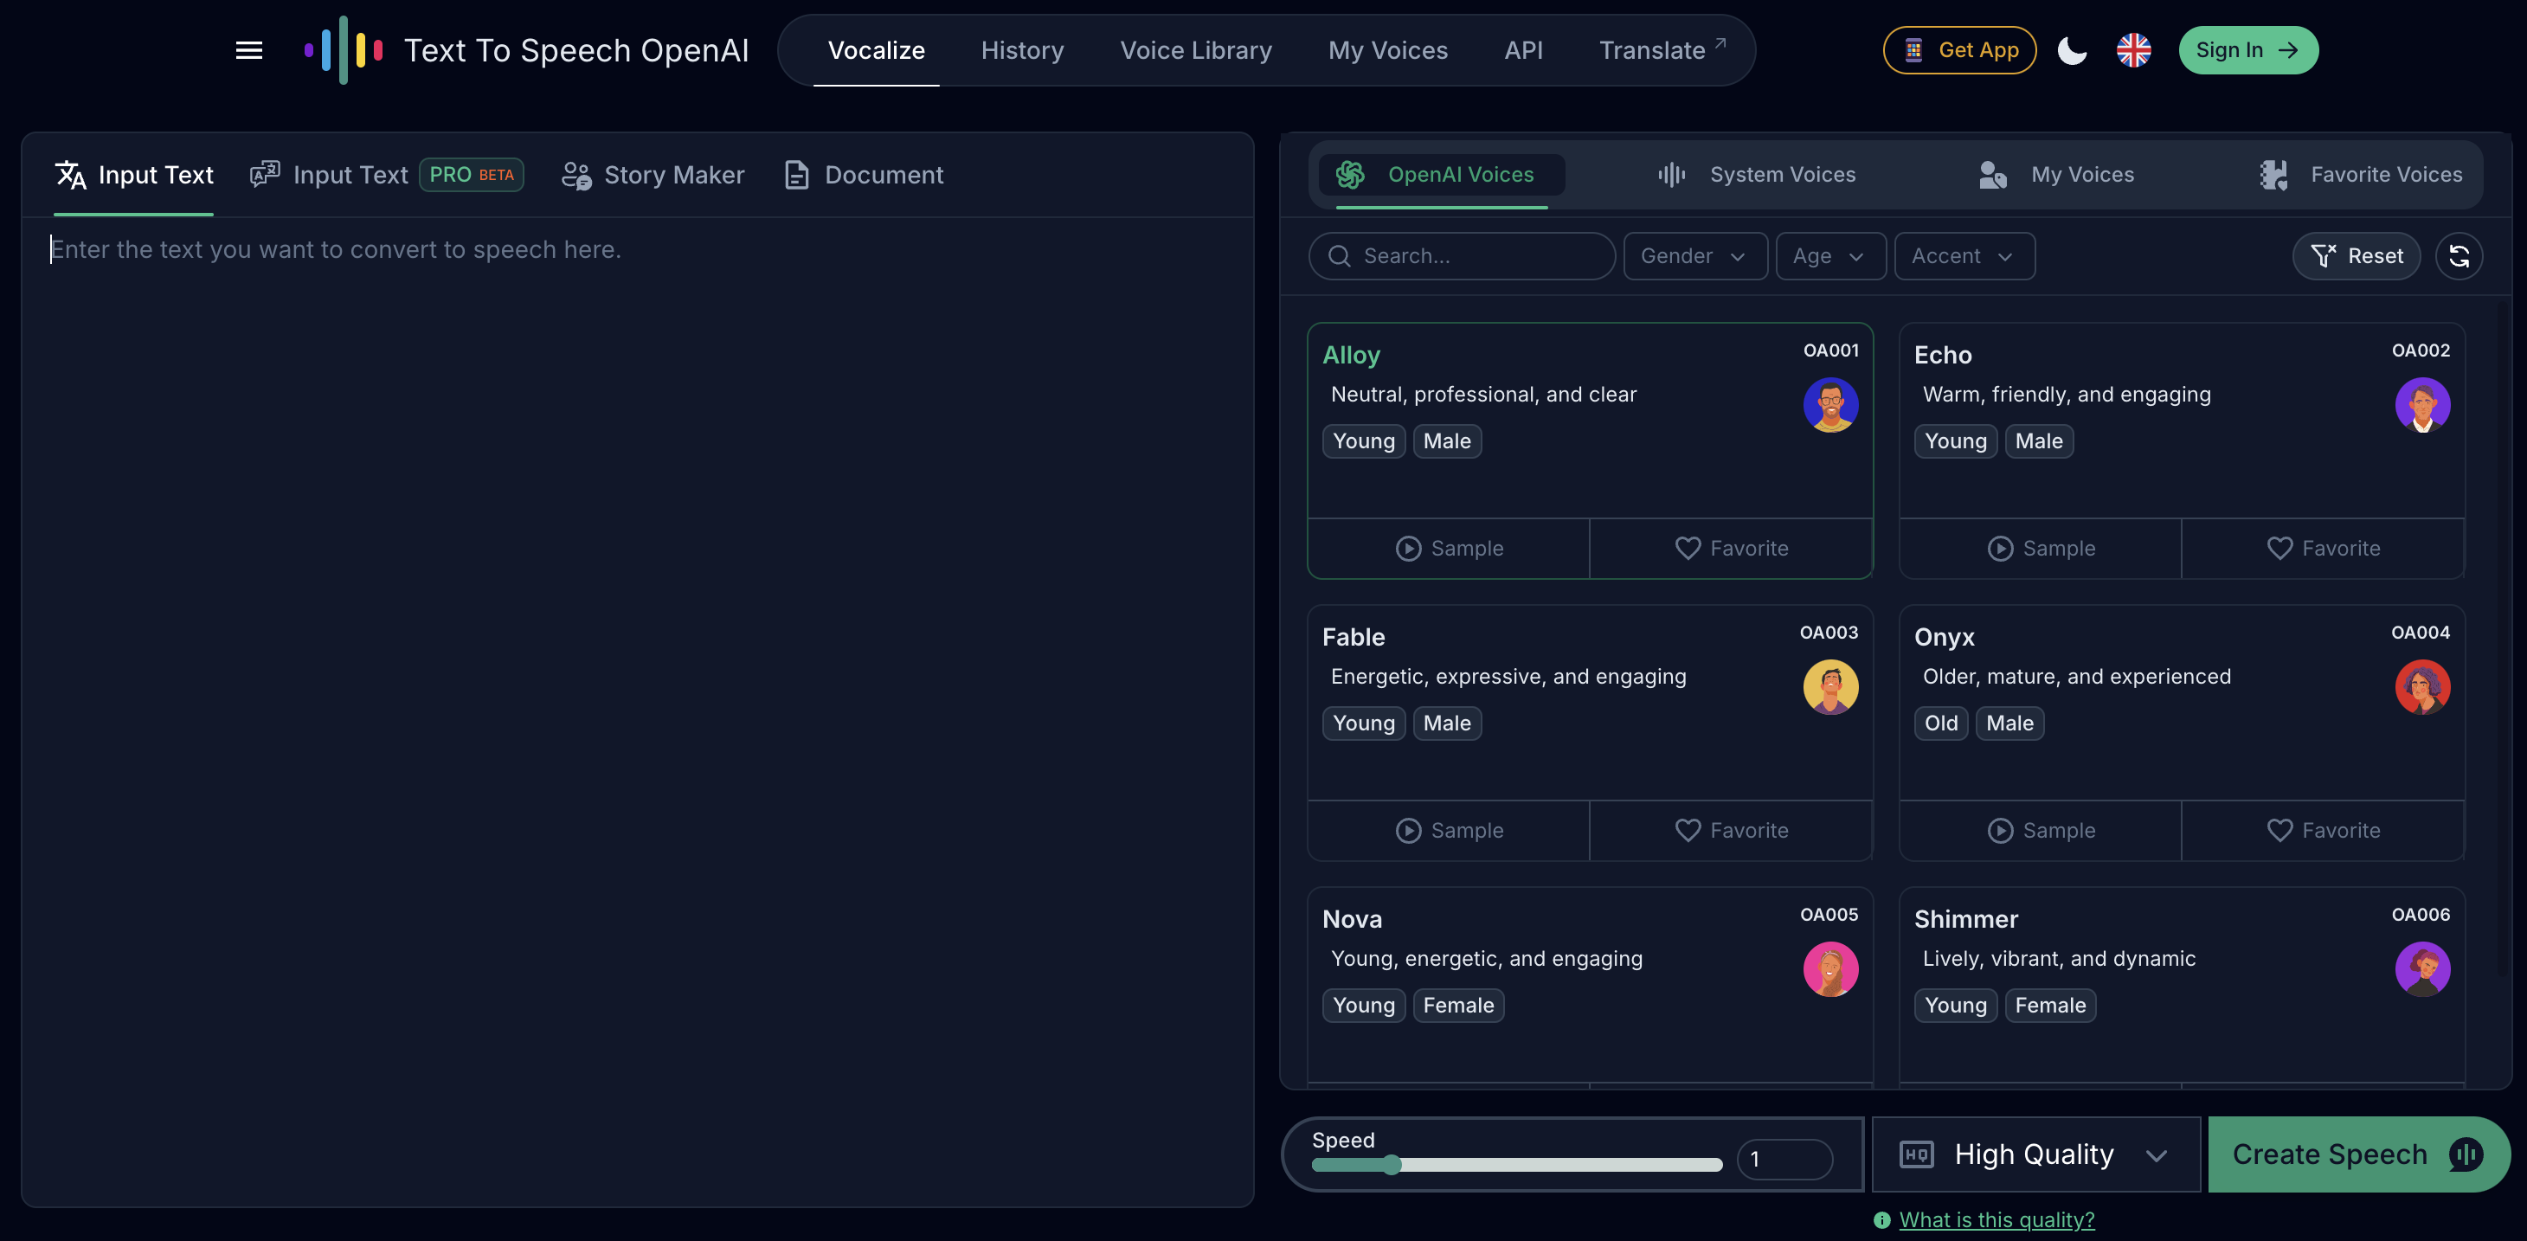Viewport: 2527px width, 1241px height.
Task: Play the Onyx voice sample
Action: (x=2041, y=830)
